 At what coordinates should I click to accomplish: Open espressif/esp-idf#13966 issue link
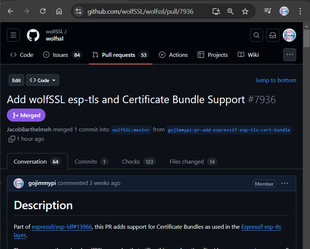pos(62,227)
